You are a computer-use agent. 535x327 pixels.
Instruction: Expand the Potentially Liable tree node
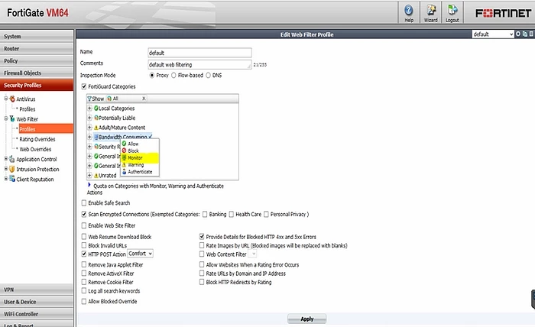89,118
